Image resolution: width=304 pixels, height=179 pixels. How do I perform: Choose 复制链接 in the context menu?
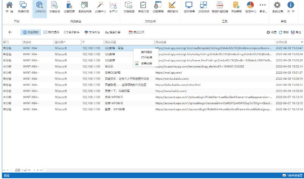click(x=146, y=52)
